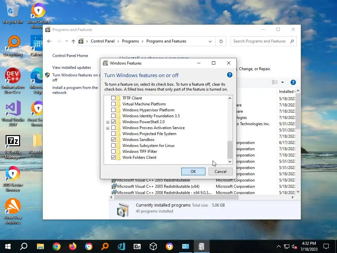This screenshot has height=253, width=337.
Task: Check Windows Hypervisor Platform box
Action: point(113,110)
